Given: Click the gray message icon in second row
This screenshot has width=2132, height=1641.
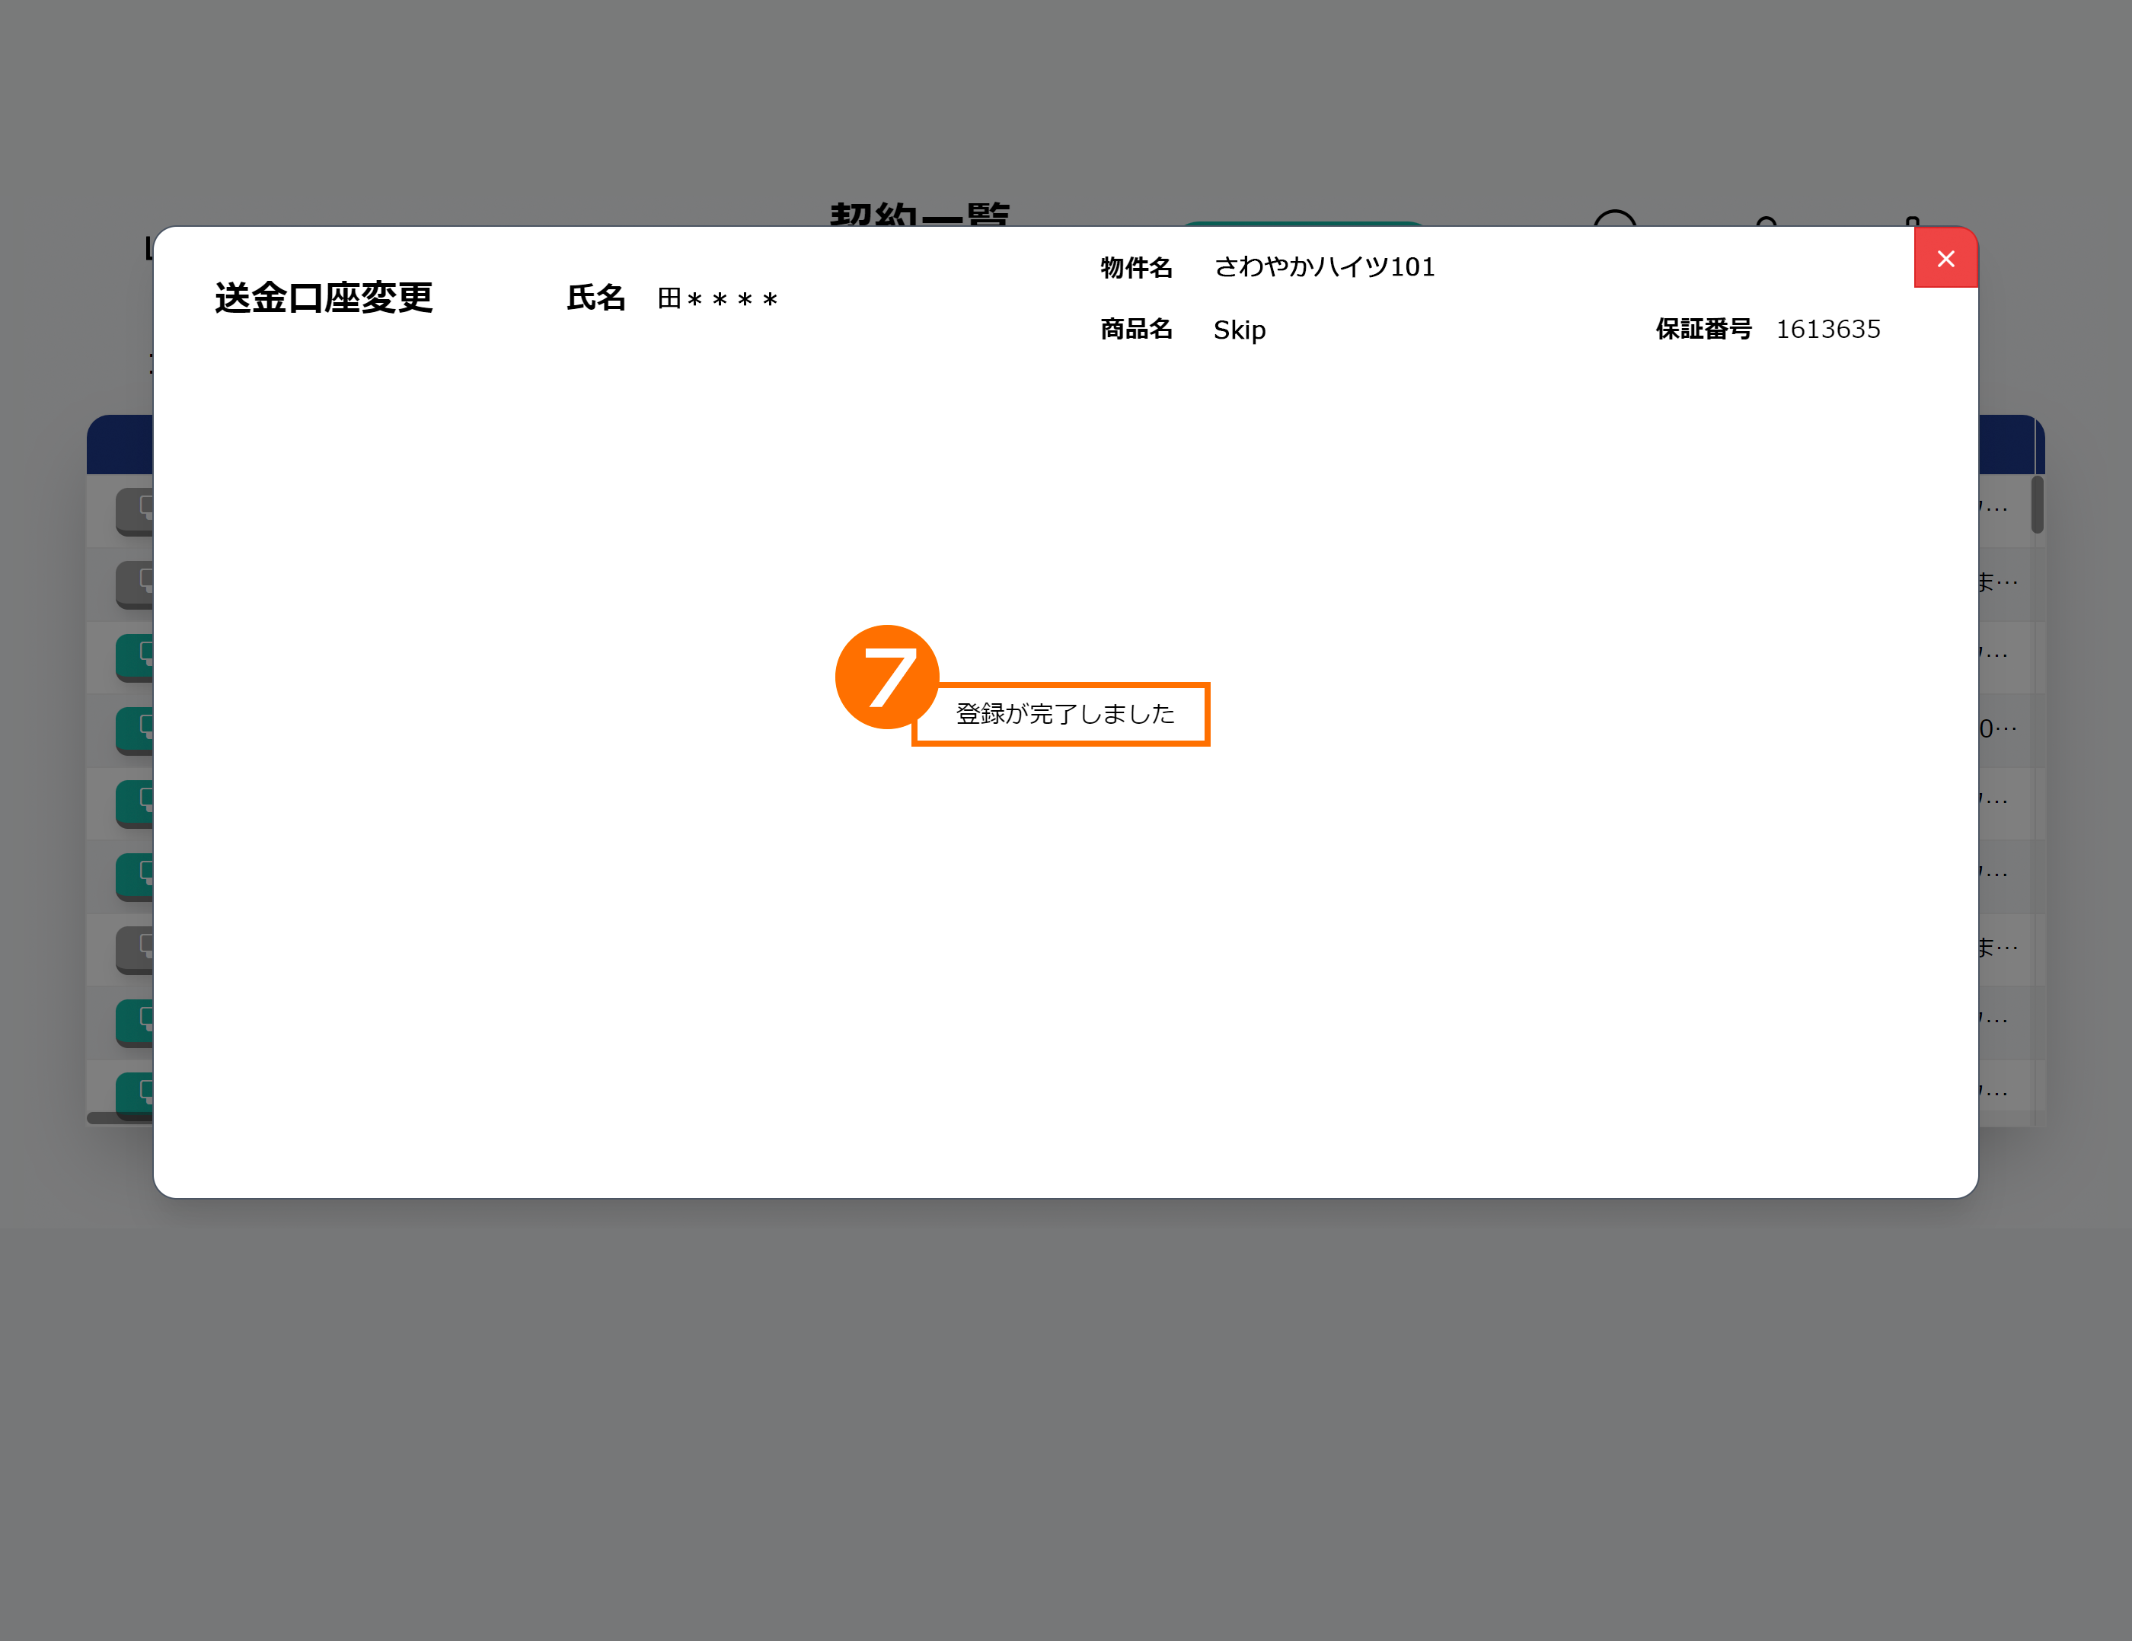Looking at the screenshot, I should click(136, 584).
